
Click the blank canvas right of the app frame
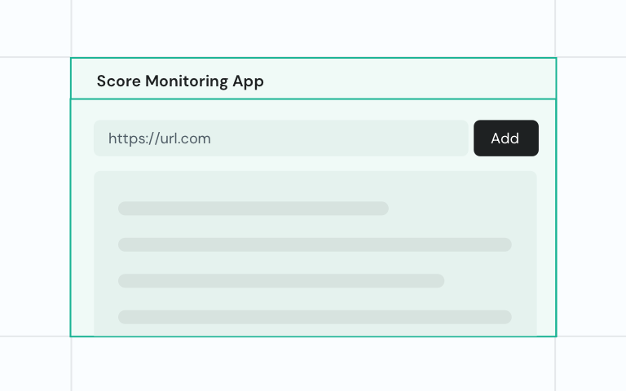pyautogui.click(x=591, y=195)
